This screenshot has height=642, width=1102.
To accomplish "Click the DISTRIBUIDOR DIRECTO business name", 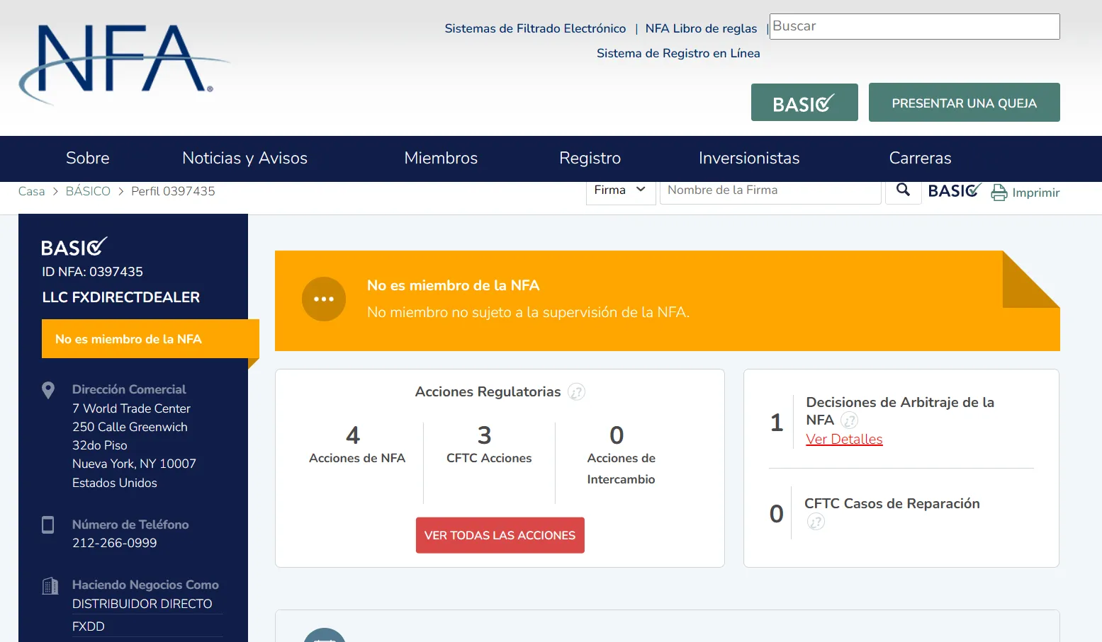I will 142,604.
